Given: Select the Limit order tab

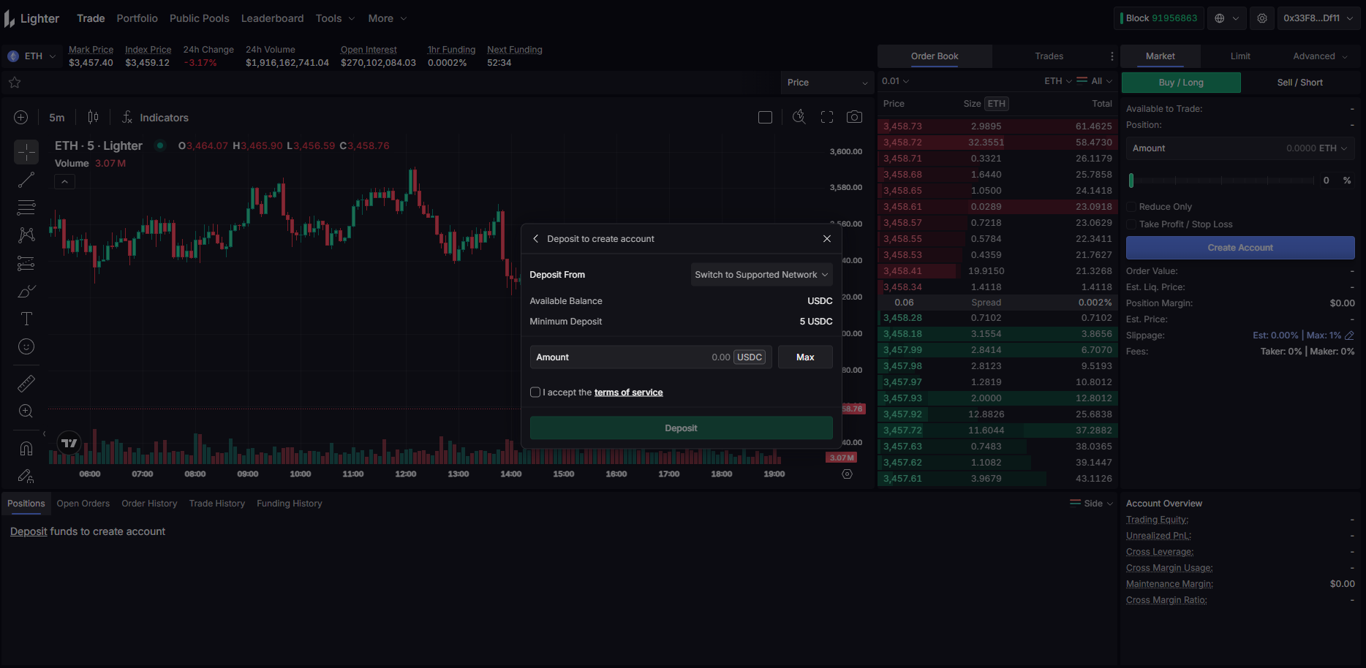Looking at the screenshot, I should (x=1240, y=56).
